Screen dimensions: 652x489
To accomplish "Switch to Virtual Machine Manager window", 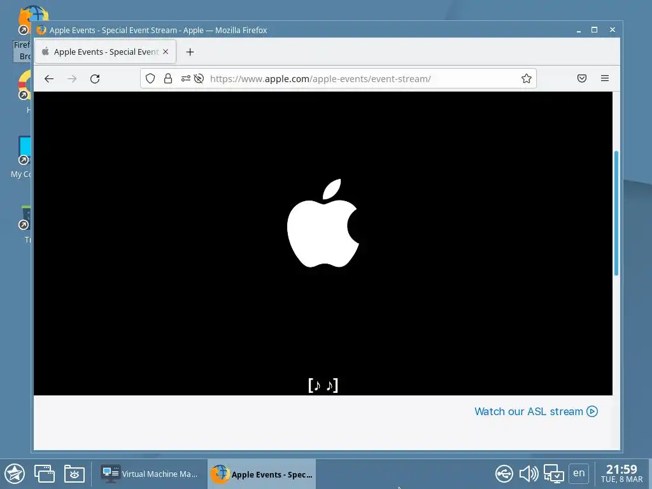I will point(150,474).
